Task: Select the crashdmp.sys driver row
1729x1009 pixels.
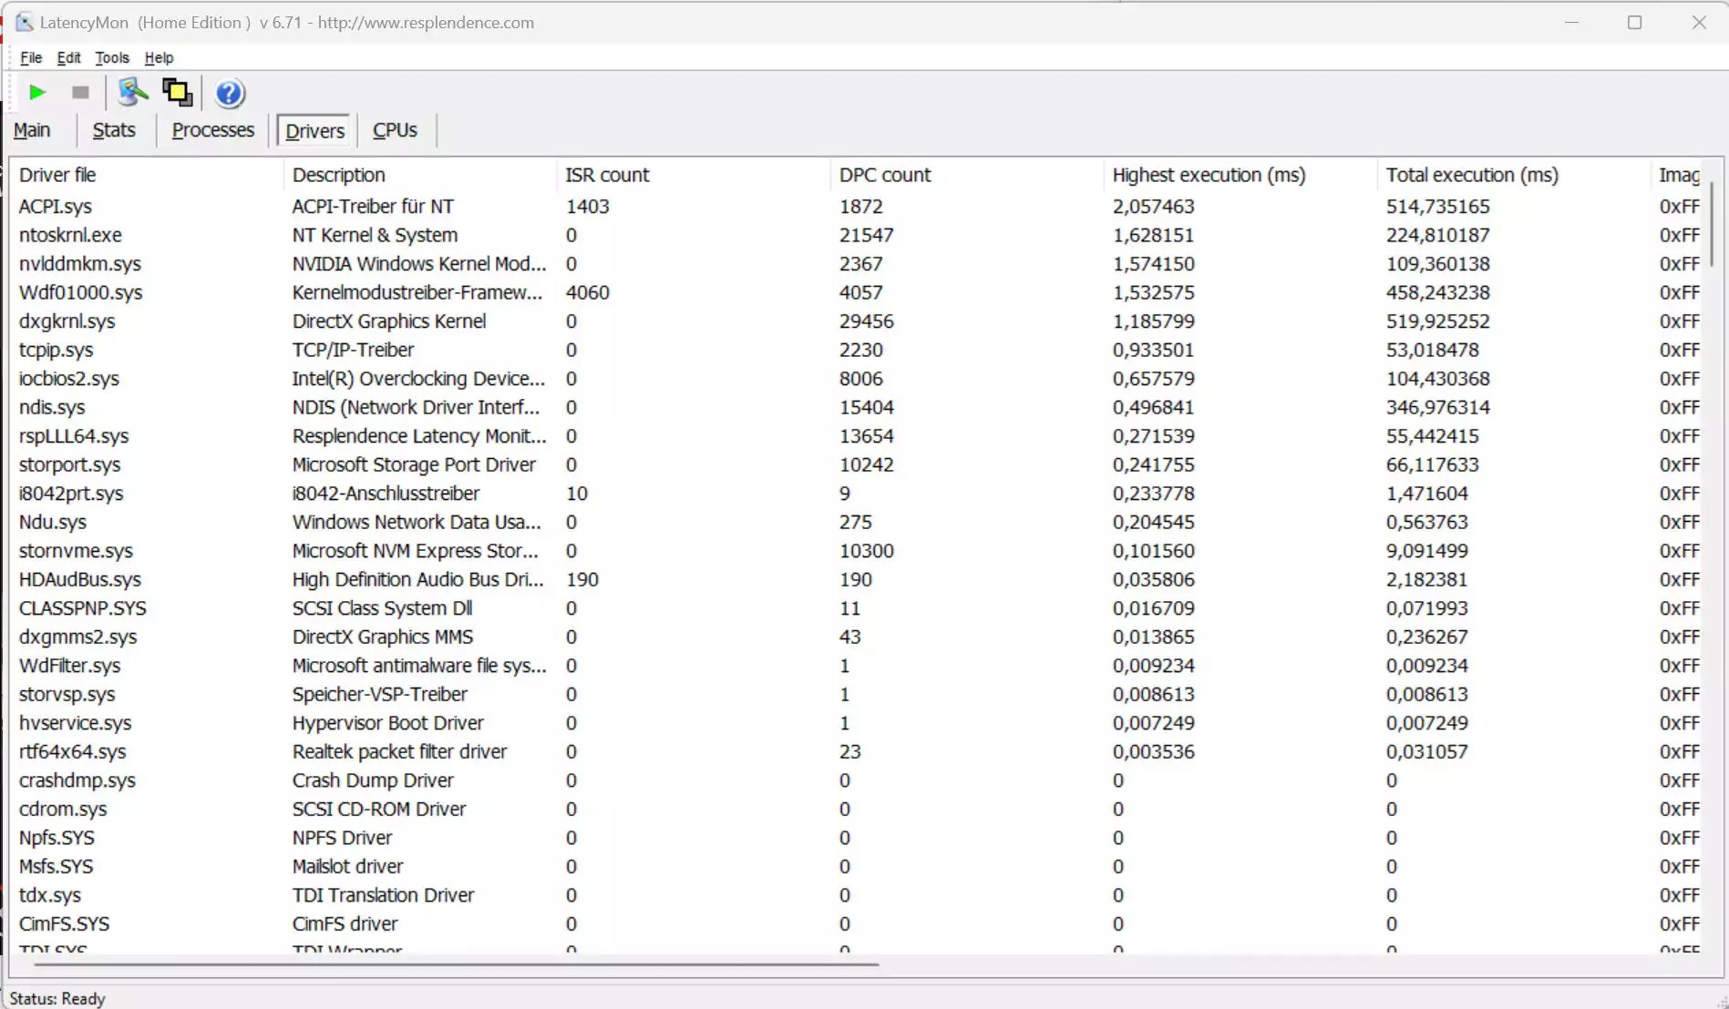Action: (857, 780)
